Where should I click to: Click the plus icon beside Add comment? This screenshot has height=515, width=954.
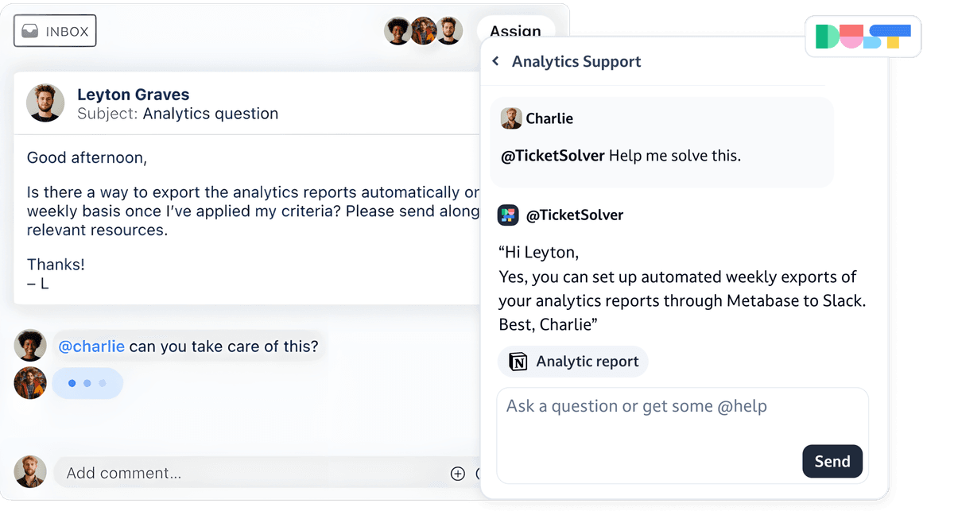[x=458, y=473]
